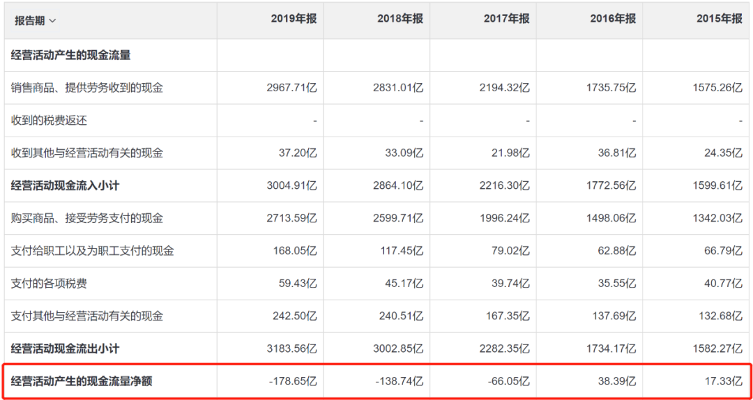
Task: Select the 支付的各项税费 row label
Action: [49, 284]
